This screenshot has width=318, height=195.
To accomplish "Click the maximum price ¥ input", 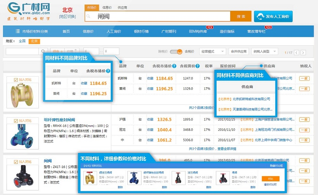I will [x=111, y=51].
